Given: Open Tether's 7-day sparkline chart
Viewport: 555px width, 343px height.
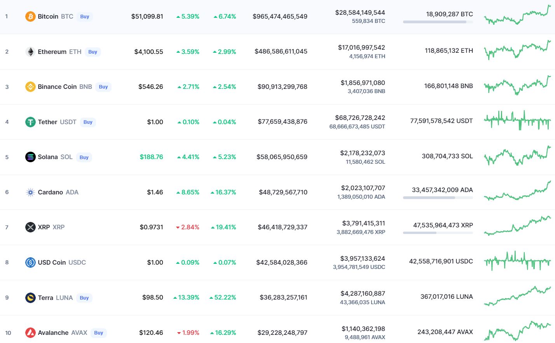Looking at the screenshot, I should (x=517, y=121).
